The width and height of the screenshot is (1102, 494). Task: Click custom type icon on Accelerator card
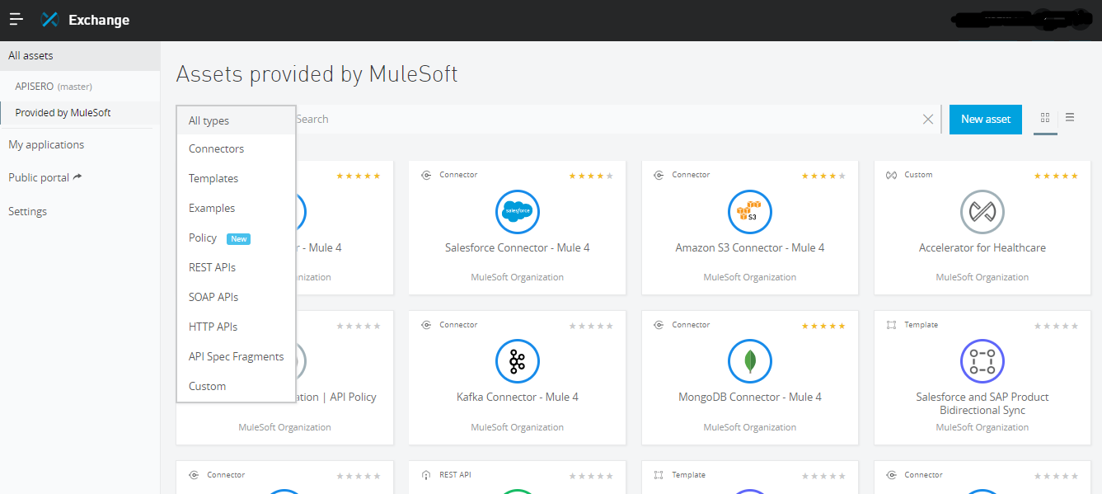pyautogui.click(x=891, y=175)
